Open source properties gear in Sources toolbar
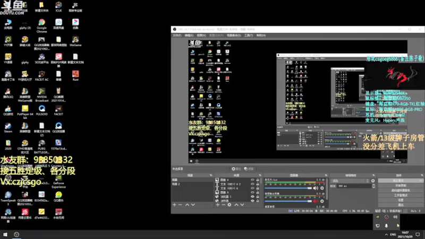The image size is (425, 239). point(229,204)
